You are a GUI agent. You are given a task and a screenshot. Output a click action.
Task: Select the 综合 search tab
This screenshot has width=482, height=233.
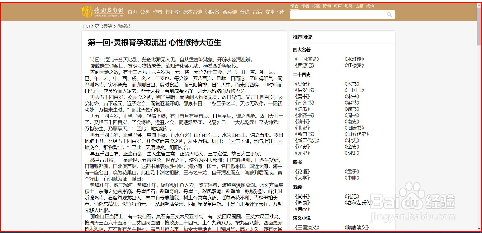tap(294, 6)
